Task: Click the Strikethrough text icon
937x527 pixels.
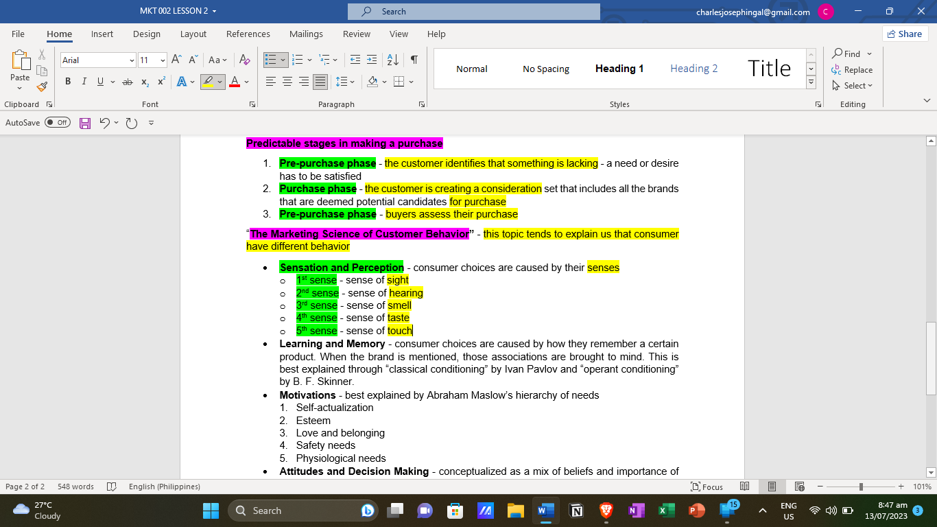Action: 127,82
